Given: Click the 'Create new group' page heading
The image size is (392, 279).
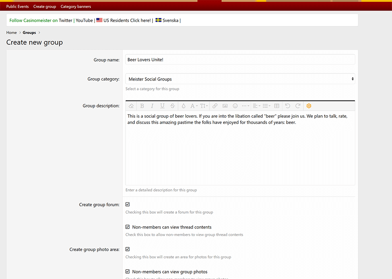Looking at the screenshot, I should (x=34, y=42).
